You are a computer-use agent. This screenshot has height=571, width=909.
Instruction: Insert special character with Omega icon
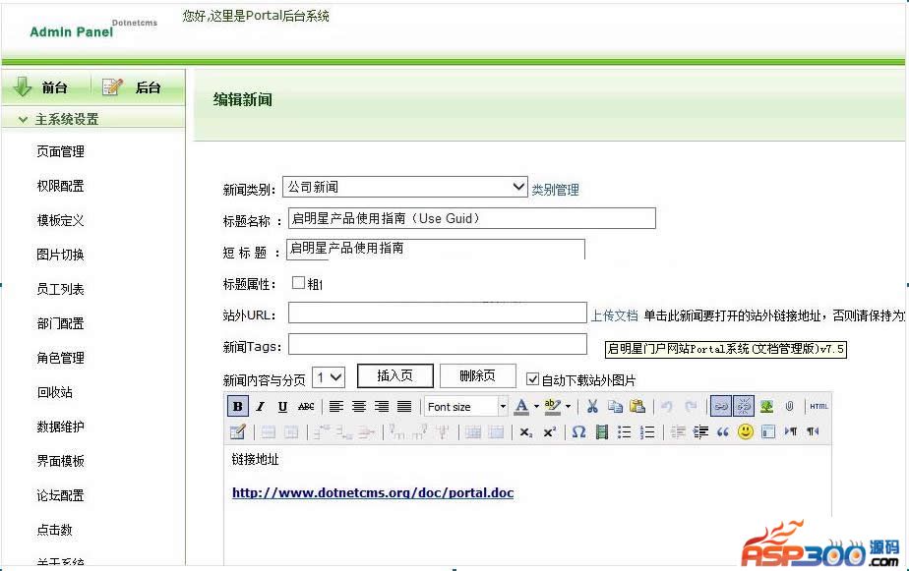578,432
